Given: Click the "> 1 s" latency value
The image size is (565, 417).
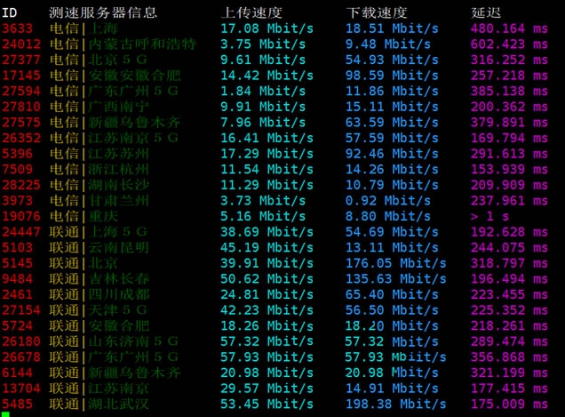Looking at the screenshot, I should (499, 216).
